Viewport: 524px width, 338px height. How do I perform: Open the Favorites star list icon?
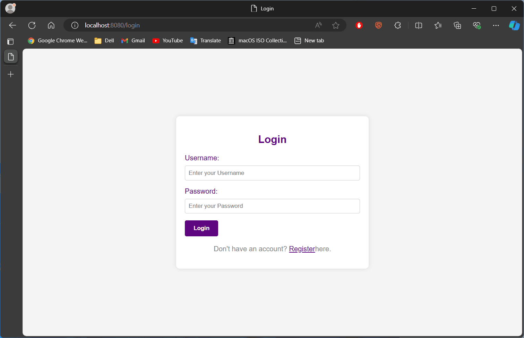coord(438,25)
